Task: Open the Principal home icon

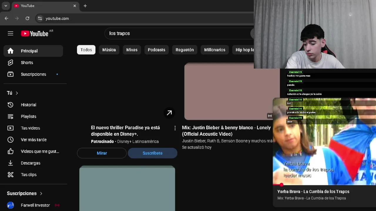Action: coord(11,51)
